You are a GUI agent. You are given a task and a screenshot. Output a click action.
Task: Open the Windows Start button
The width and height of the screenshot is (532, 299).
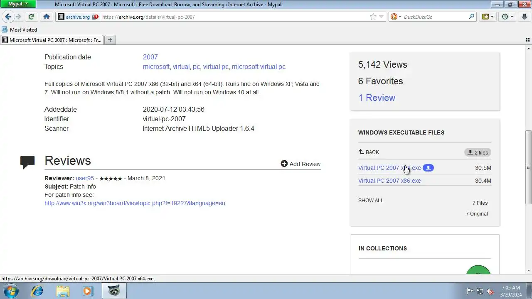point(11,291)
